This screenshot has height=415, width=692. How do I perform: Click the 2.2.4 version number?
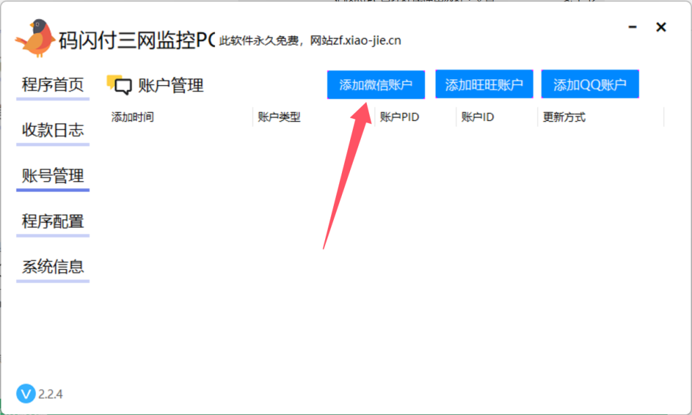tap(50, 394)
